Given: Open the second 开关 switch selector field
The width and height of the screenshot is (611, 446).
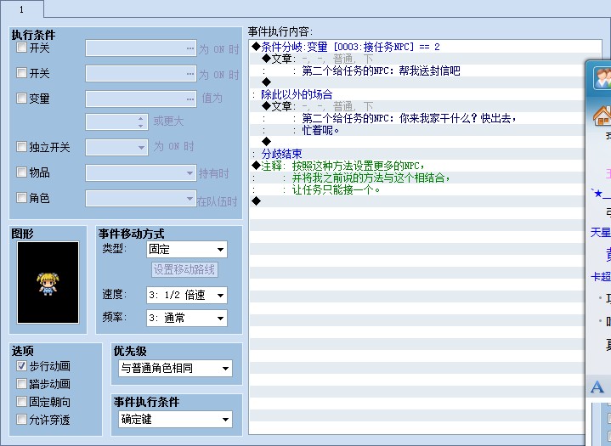Looking at the screenshot, I should (x=141, y=73).
